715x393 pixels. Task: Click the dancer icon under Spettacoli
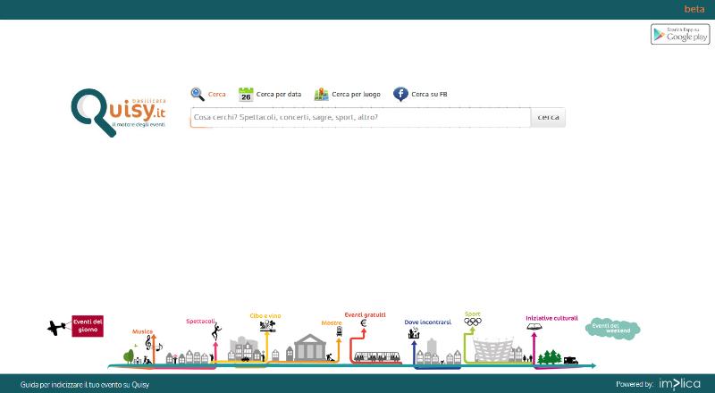(x=216, y=332)
